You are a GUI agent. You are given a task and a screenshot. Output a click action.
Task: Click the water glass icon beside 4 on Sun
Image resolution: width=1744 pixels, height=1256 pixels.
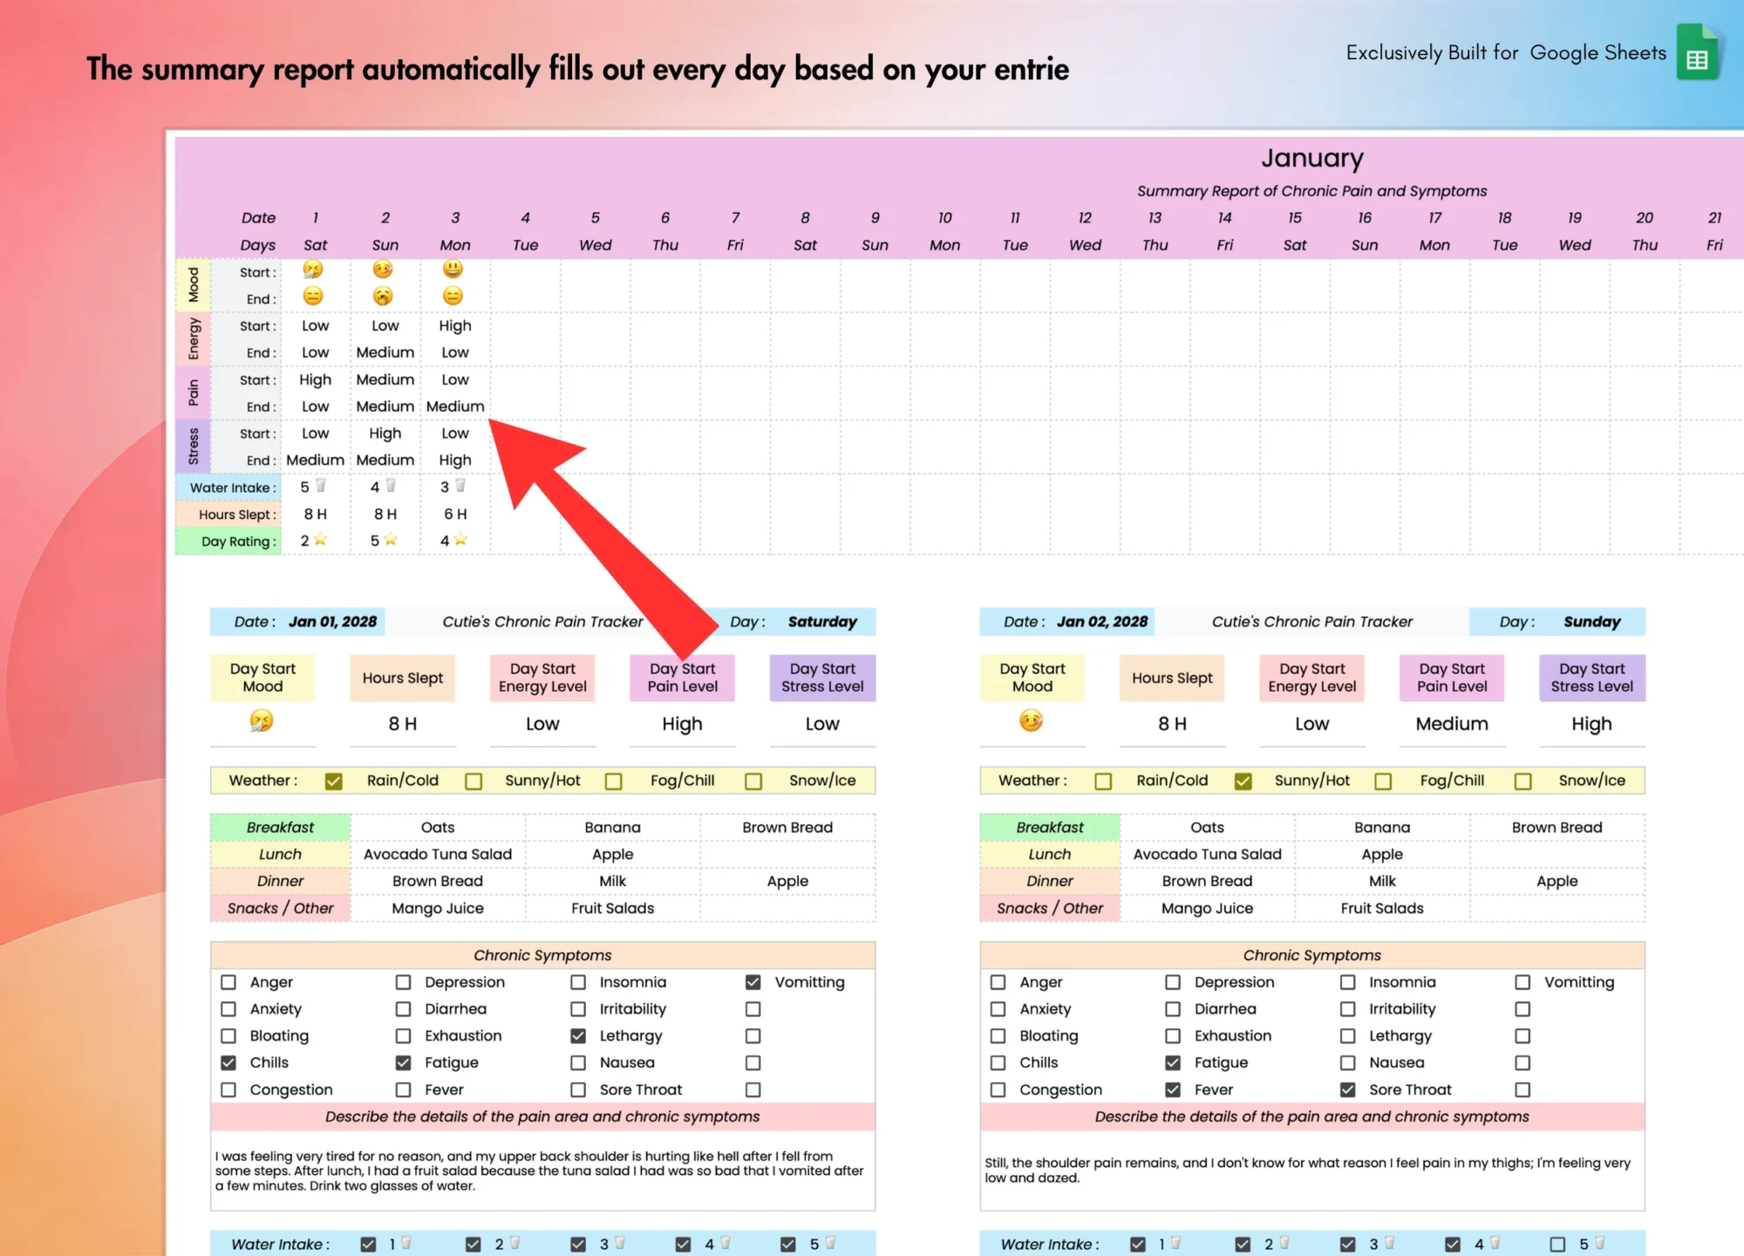tap(391, 486)
